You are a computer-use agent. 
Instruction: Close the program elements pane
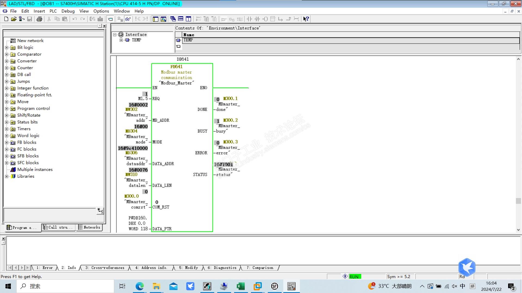coord(104,26)
